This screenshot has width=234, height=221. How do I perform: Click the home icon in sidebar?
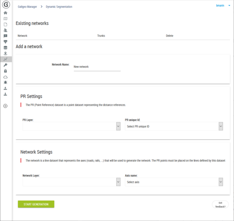point(5,13)
